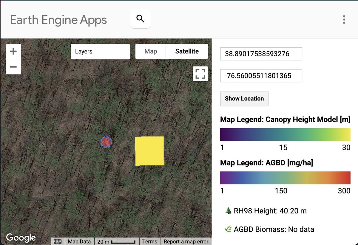Select the RH98 Height: 40.20 m text
Image resolution: width=358 pixels, height=245 pixels.
point(270,211)
